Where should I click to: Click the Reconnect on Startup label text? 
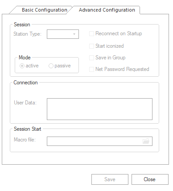[x=119, y=33]
